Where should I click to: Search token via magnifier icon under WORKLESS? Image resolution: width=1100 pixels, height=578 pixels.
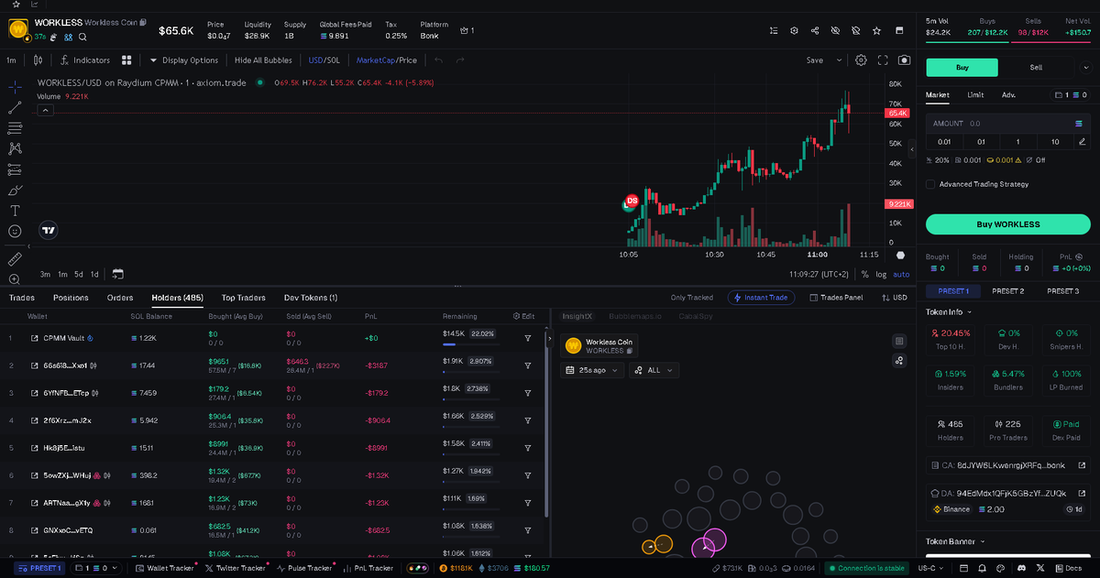click(82, 38)
